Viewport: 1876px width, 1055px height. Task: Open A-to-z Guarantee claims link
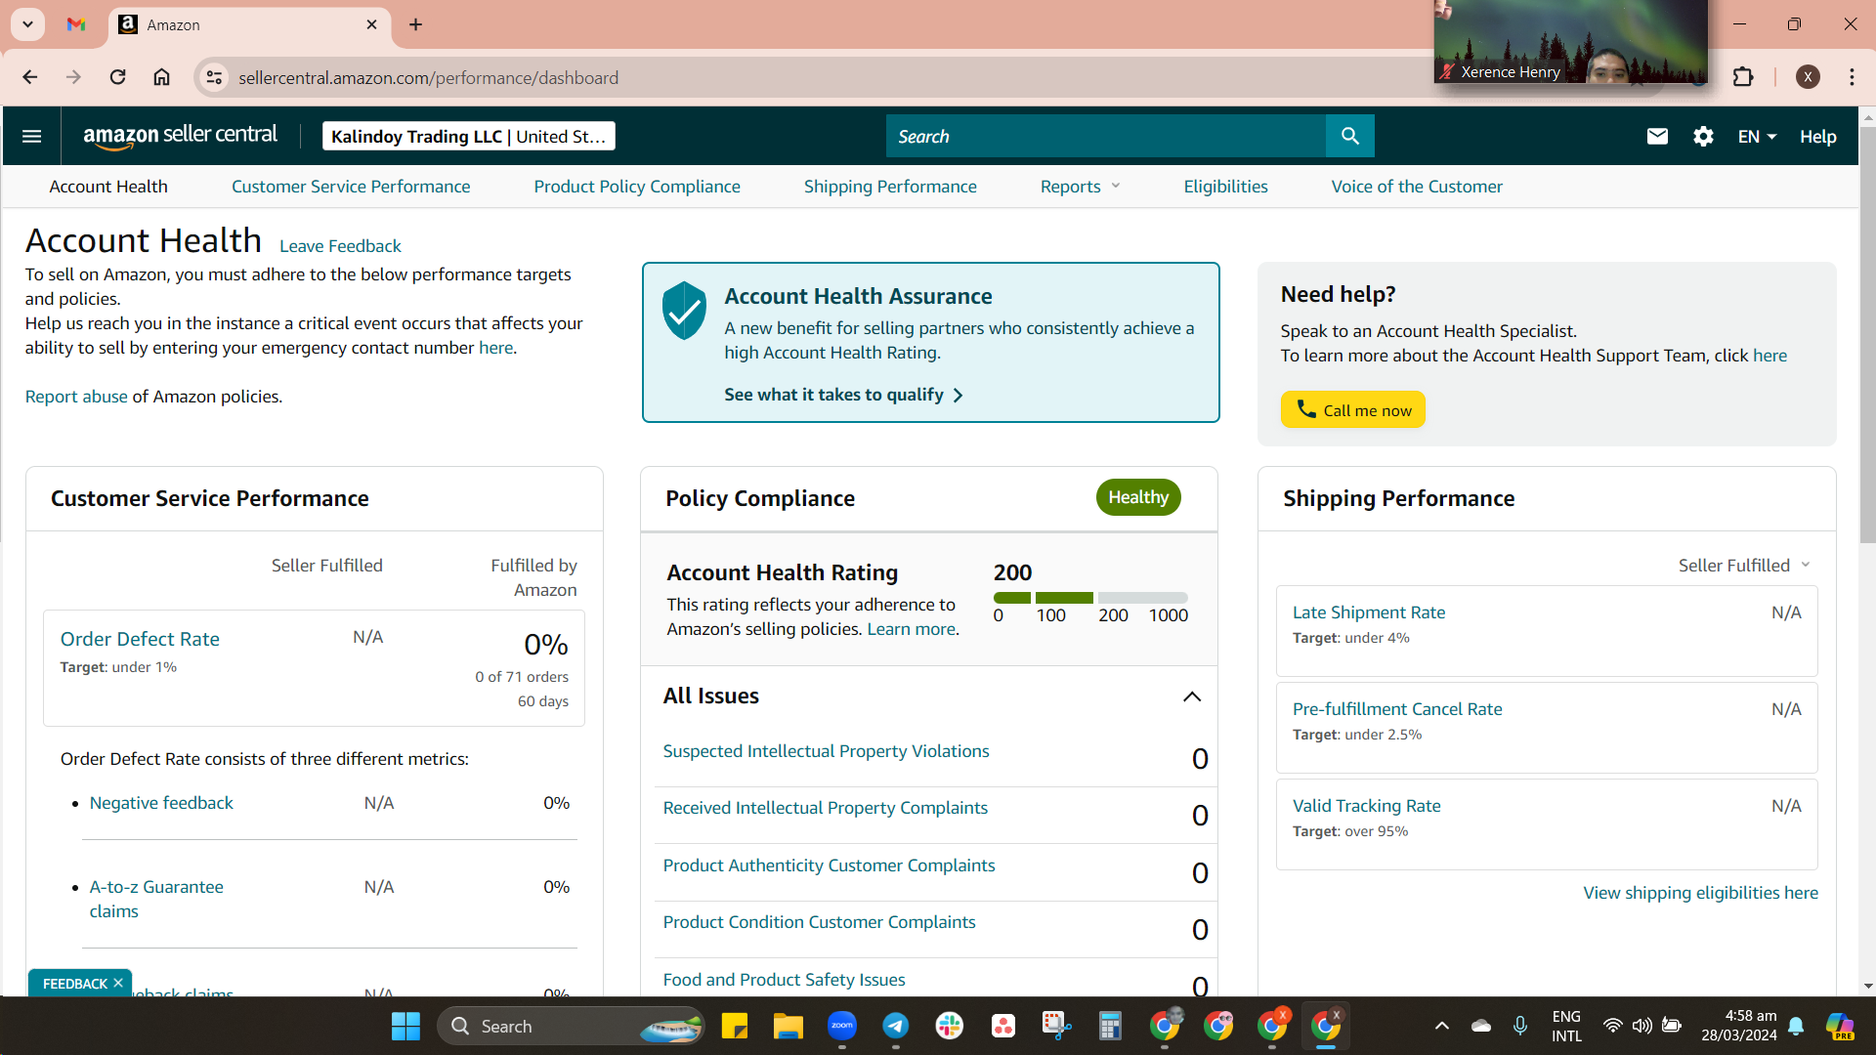click(x=156, y=899)
